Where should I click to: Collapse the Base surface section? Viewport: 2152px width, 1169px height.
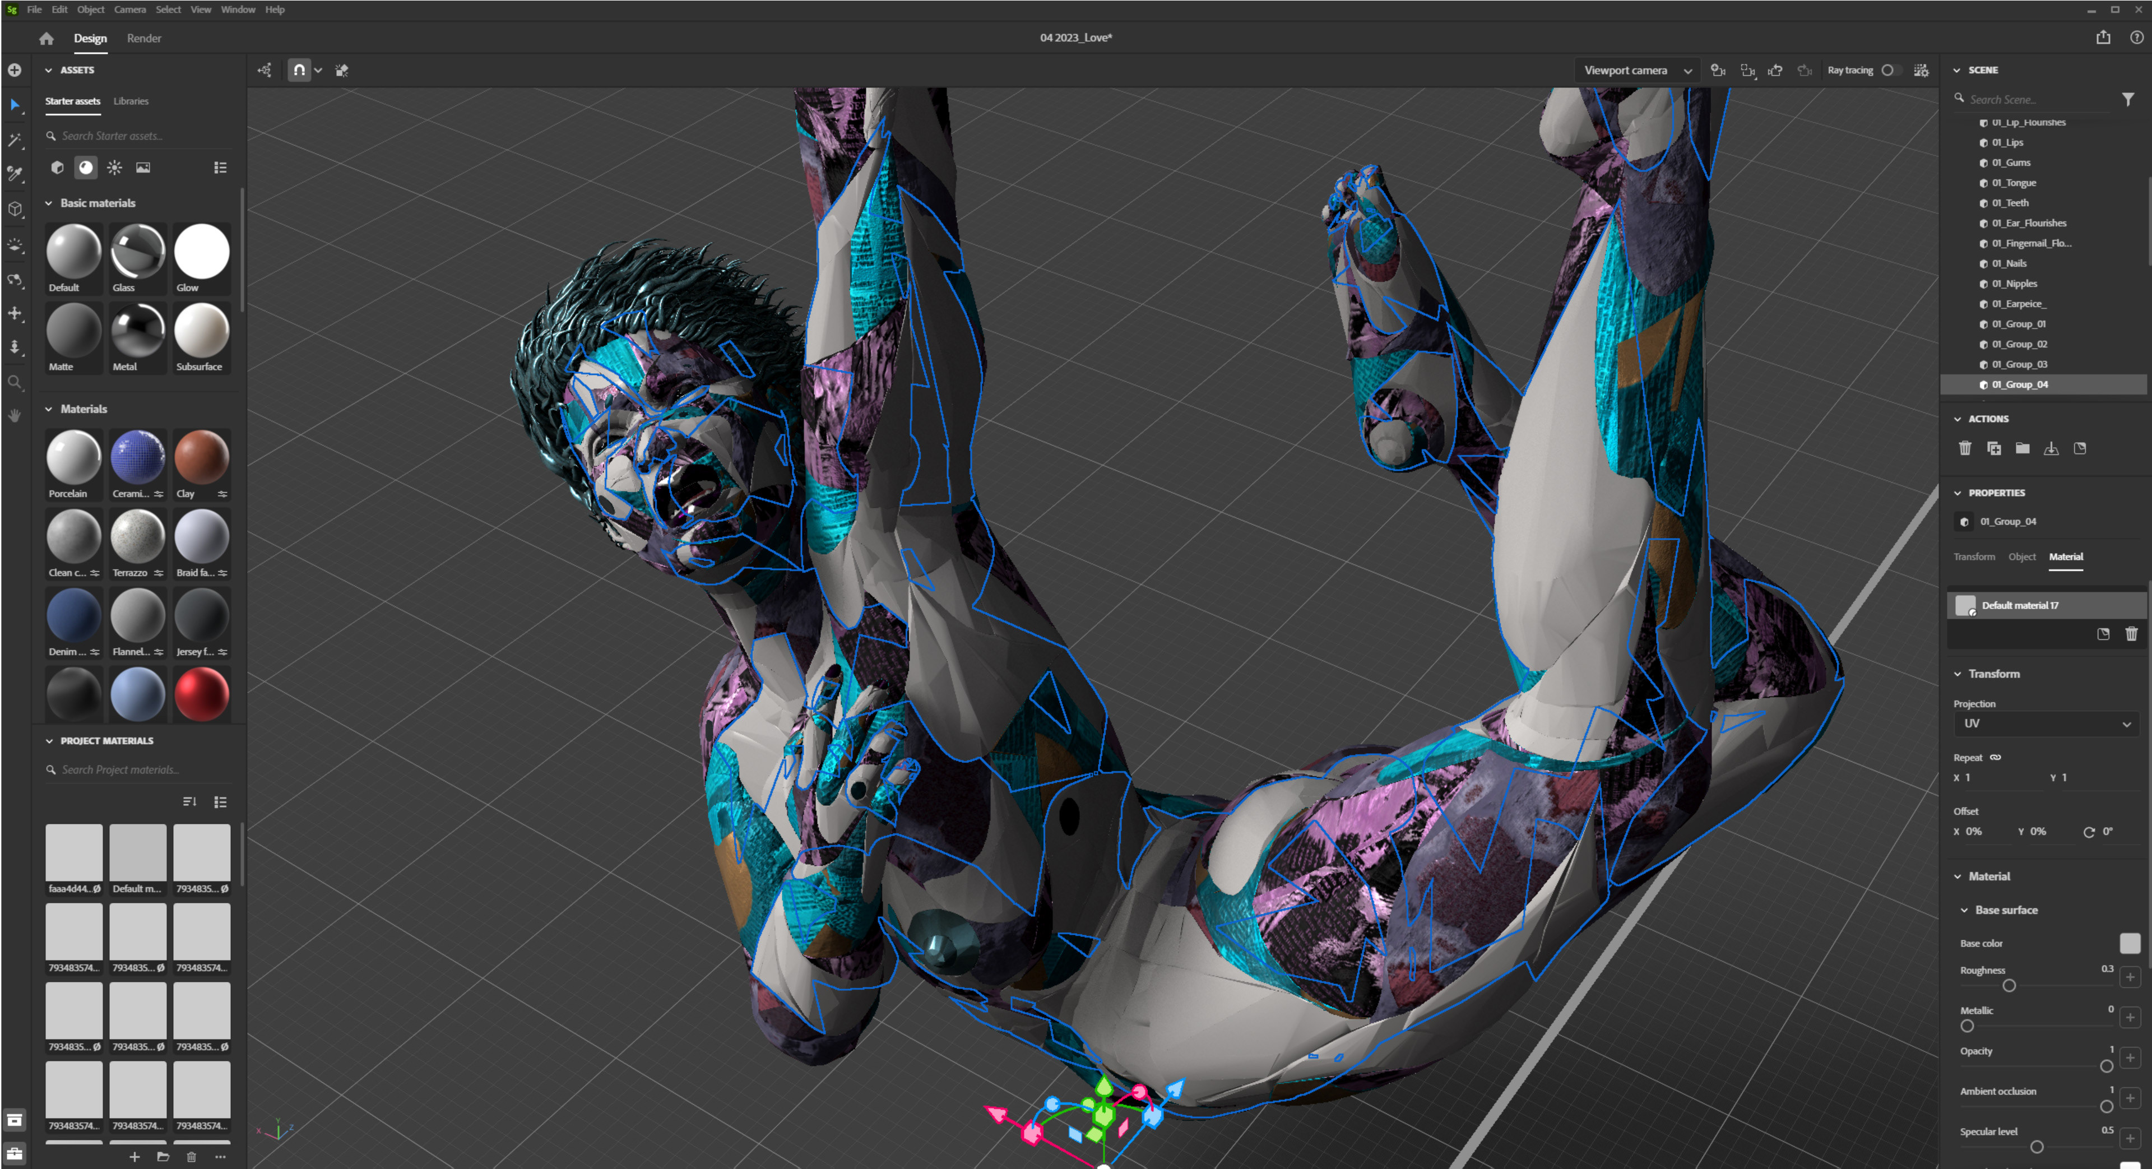(x=1964, y=910)
